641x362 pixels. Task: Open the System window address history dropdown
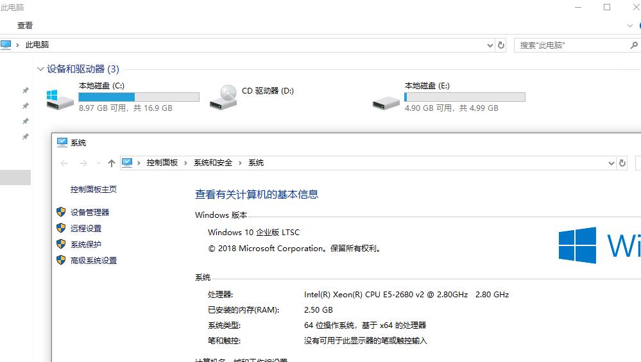[611, 163]
